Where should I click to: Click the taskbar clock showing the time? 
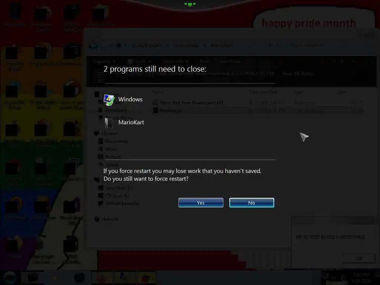361,278
